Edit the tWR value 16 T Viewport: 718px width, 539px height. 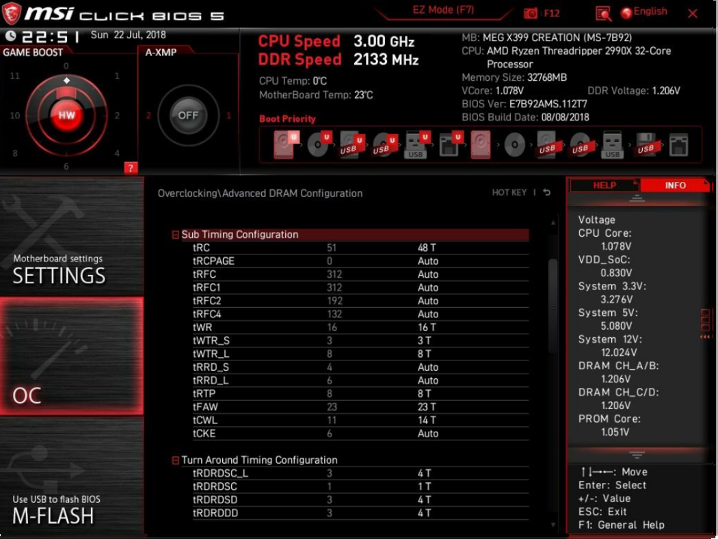pos(427,328)
